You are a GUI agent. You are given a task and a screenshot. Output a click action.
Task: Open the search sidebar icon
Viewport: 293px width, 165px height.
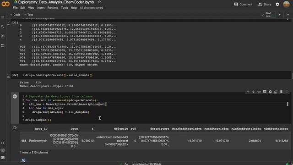[3, 27]
